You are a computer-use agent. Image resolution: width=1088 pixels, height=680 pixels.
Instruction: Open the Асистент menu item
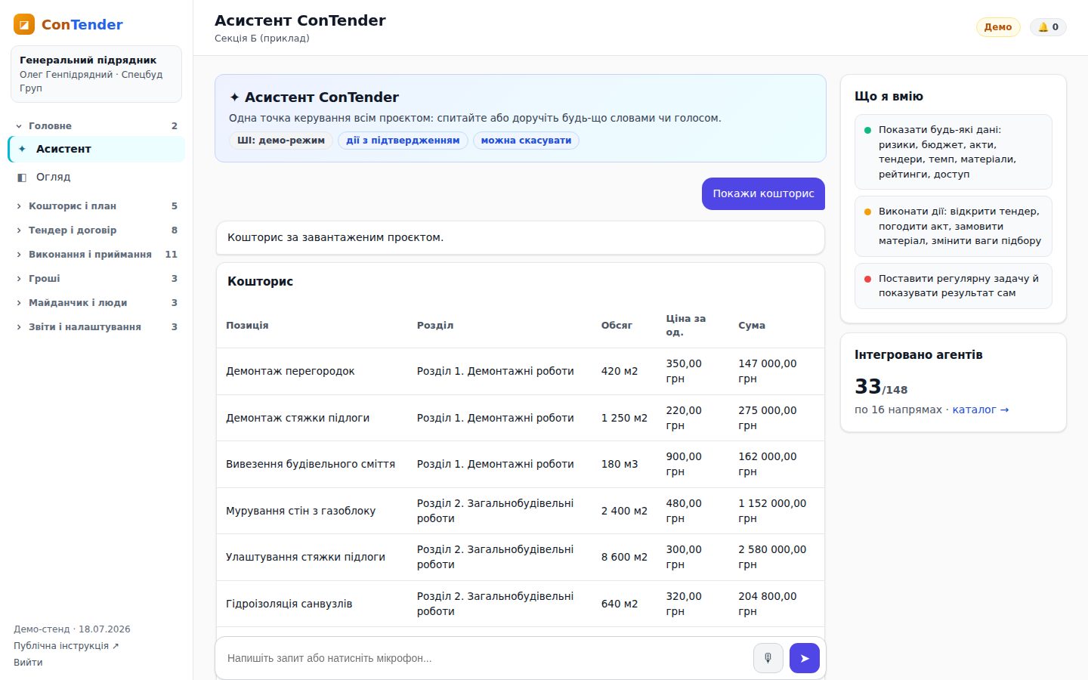pos(97,149)
